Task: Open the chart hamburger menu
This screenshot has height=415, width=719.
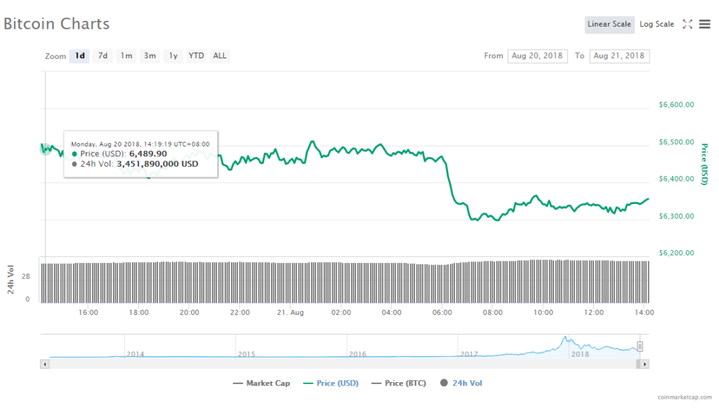Action: pos(704,25)
